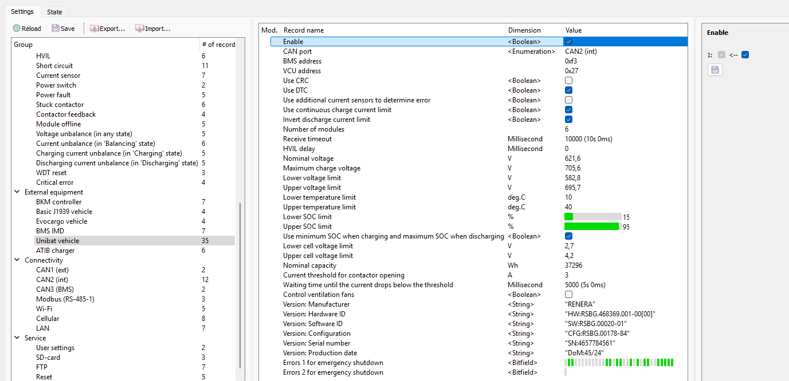This screenshot has width=789, height=381.
Task: Open the Export toolbar item
Action: [107, 28]
